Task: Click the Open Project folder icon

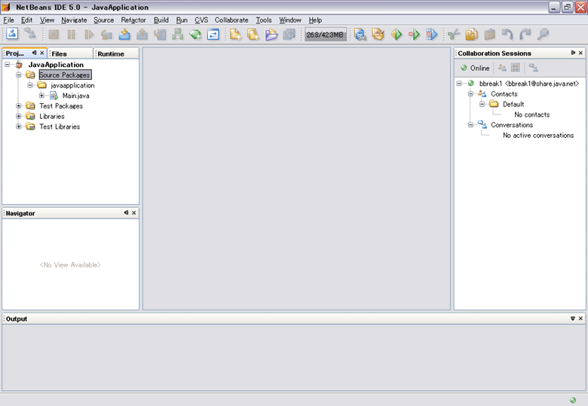Action: point(271,35)
